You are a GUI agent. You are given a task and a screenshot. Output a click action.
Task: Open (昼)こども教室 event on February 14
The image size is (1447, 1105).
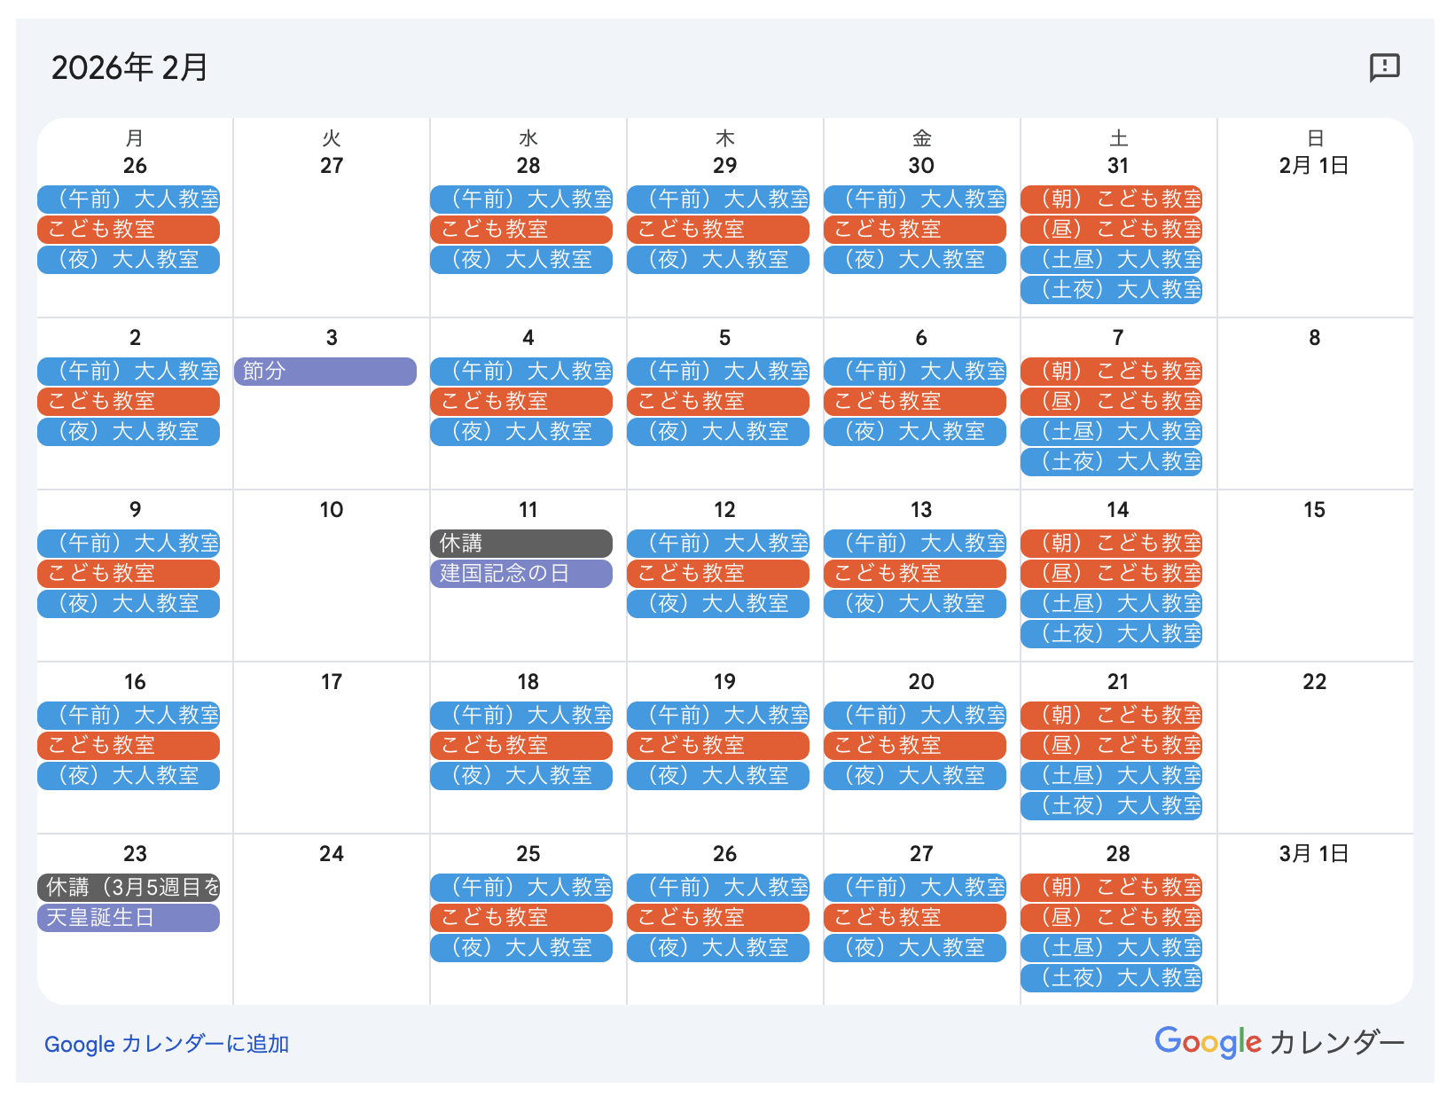(x=1111, y=574)
